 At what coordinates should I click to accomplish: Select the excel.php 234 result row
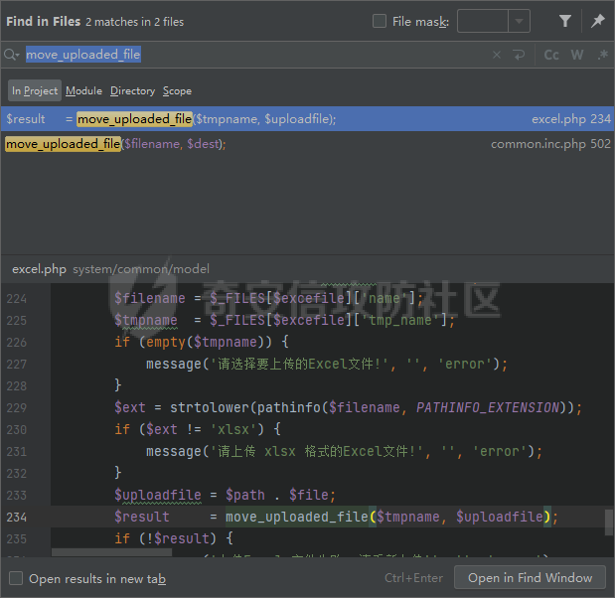click(307, 119)
